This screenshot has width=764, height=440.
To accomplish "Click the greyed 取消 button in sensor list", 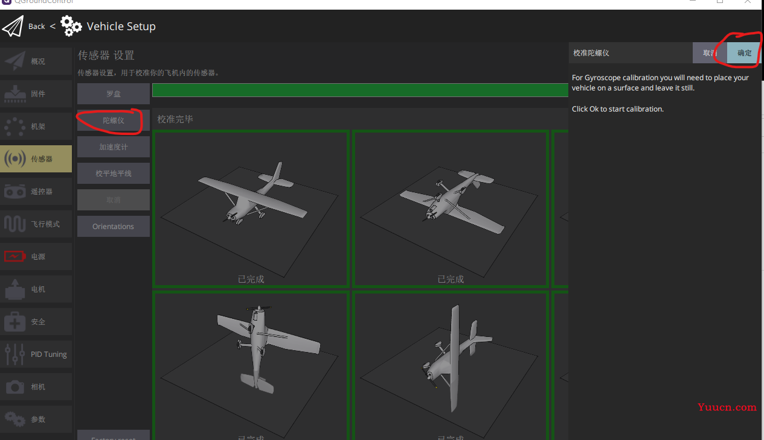I will tap(114, 200).
